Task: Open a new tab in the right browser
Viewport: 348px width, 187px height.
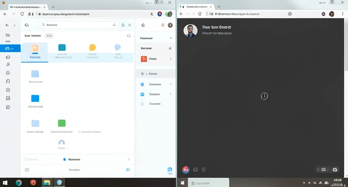Action: click(219, 7)
